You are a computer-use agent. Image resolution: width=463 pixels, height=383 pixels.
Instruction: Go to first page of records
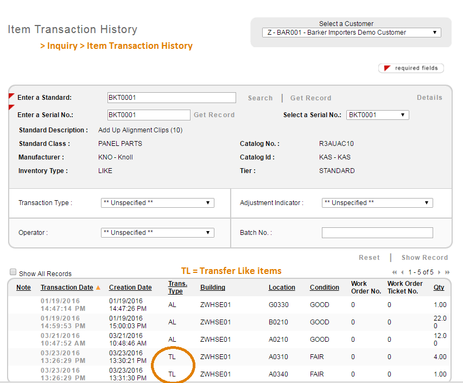coord(395,272)
